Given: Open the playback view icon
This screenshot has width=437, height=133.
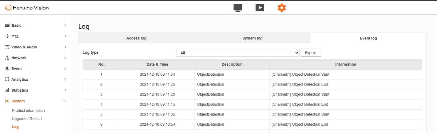Looking at the screenshot, I should point(260,7).
